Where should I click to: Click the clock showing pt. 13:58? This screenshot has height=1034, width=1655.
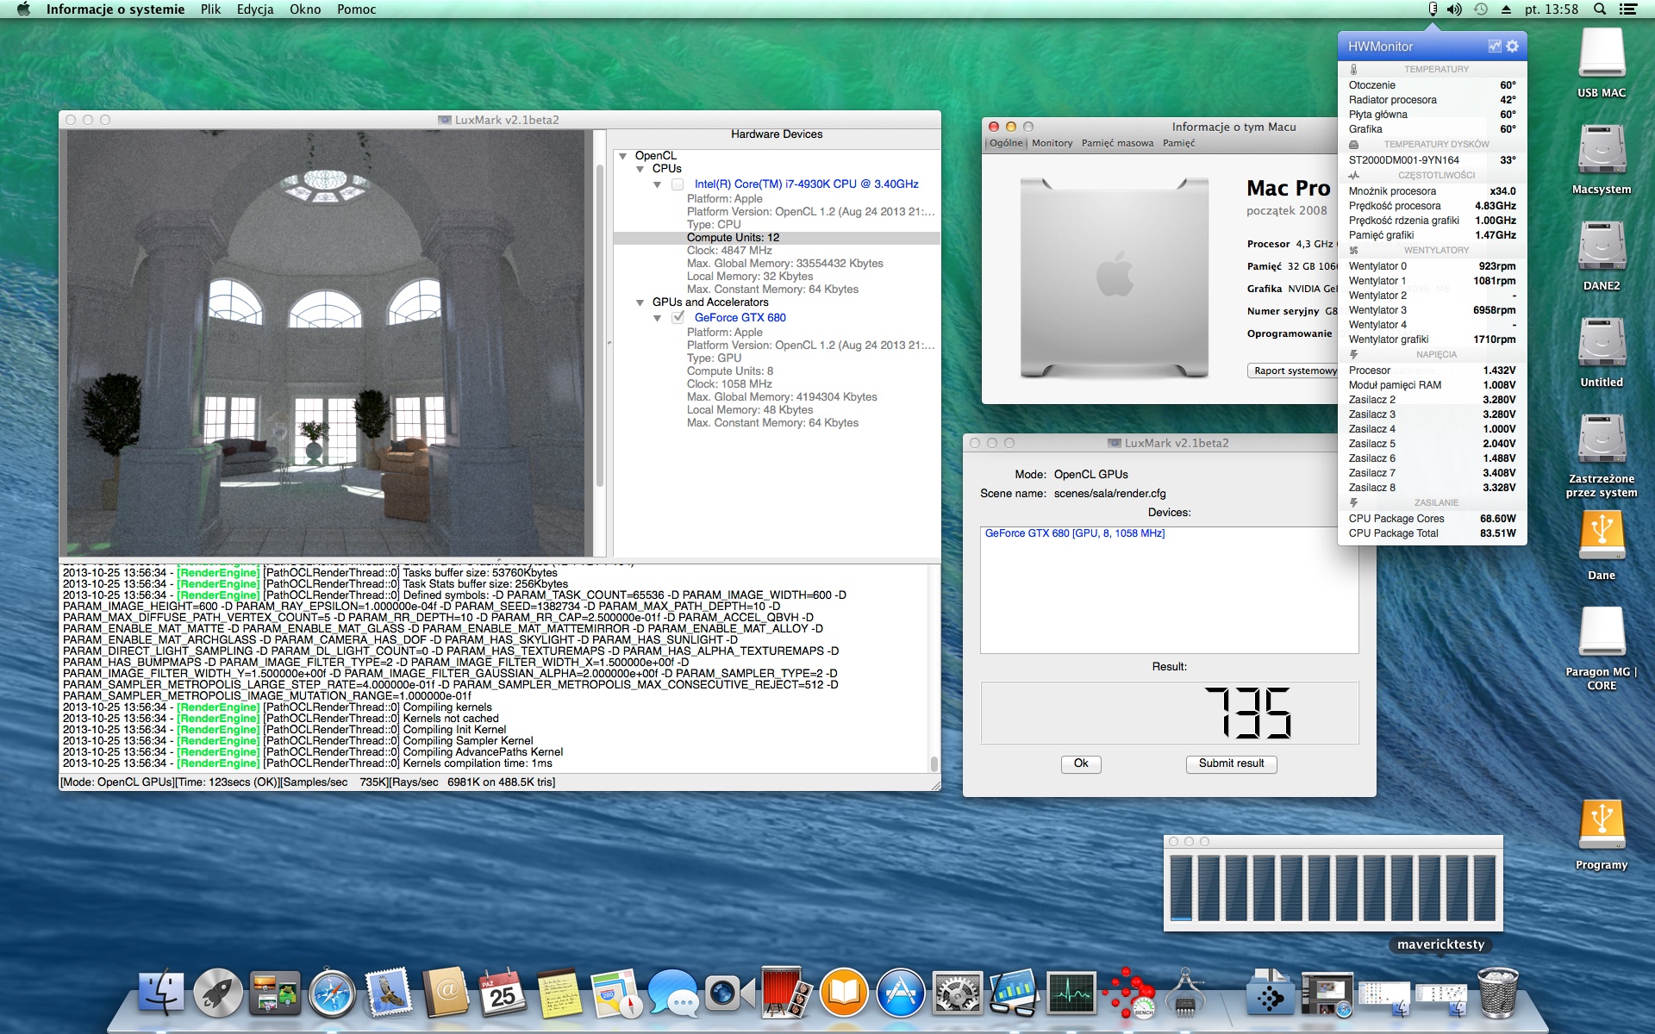point(1552,9)
